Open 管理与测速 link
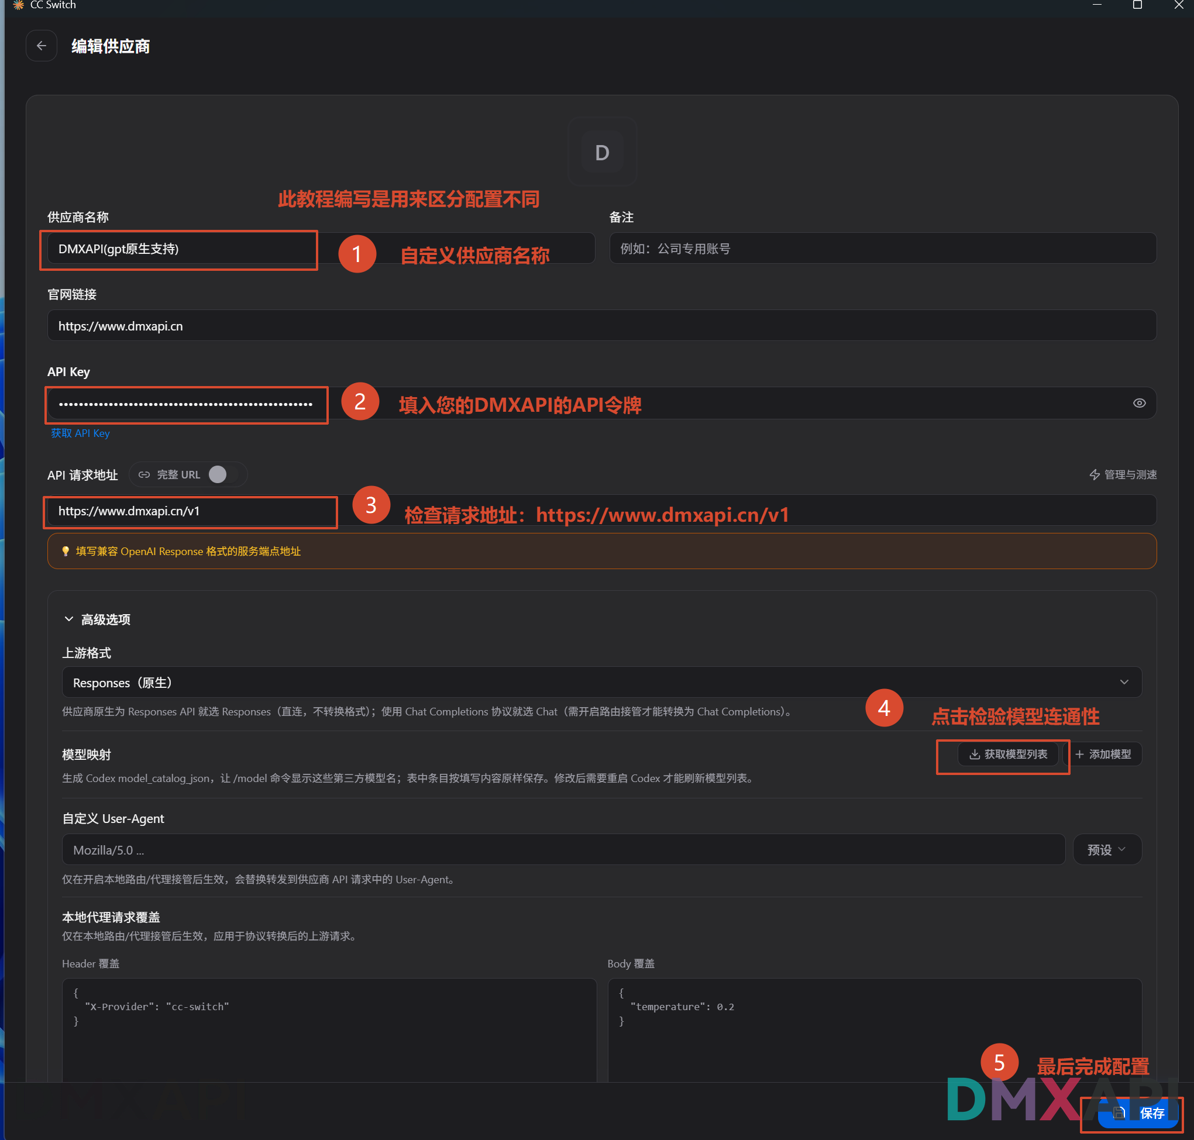 1122,474
